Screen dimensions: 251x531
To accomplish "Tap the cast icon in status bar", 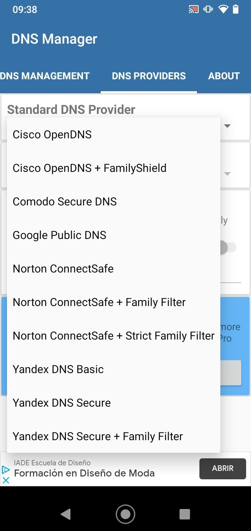I will [x=193, y=9].
